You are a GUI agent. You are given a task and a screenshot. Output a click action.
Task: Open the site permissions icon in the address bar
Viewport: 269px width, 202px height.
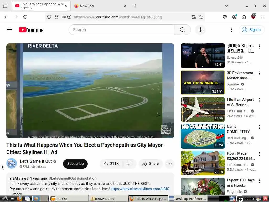64,17
